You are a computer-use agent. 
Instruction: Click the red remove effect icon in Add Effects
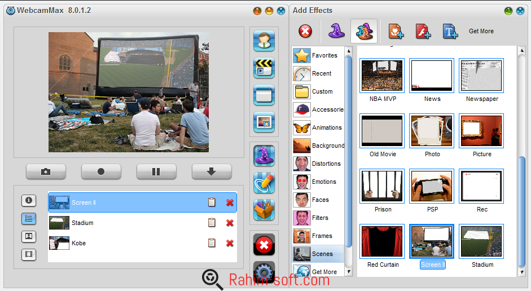pyautogui.click(x=305, y=32)
